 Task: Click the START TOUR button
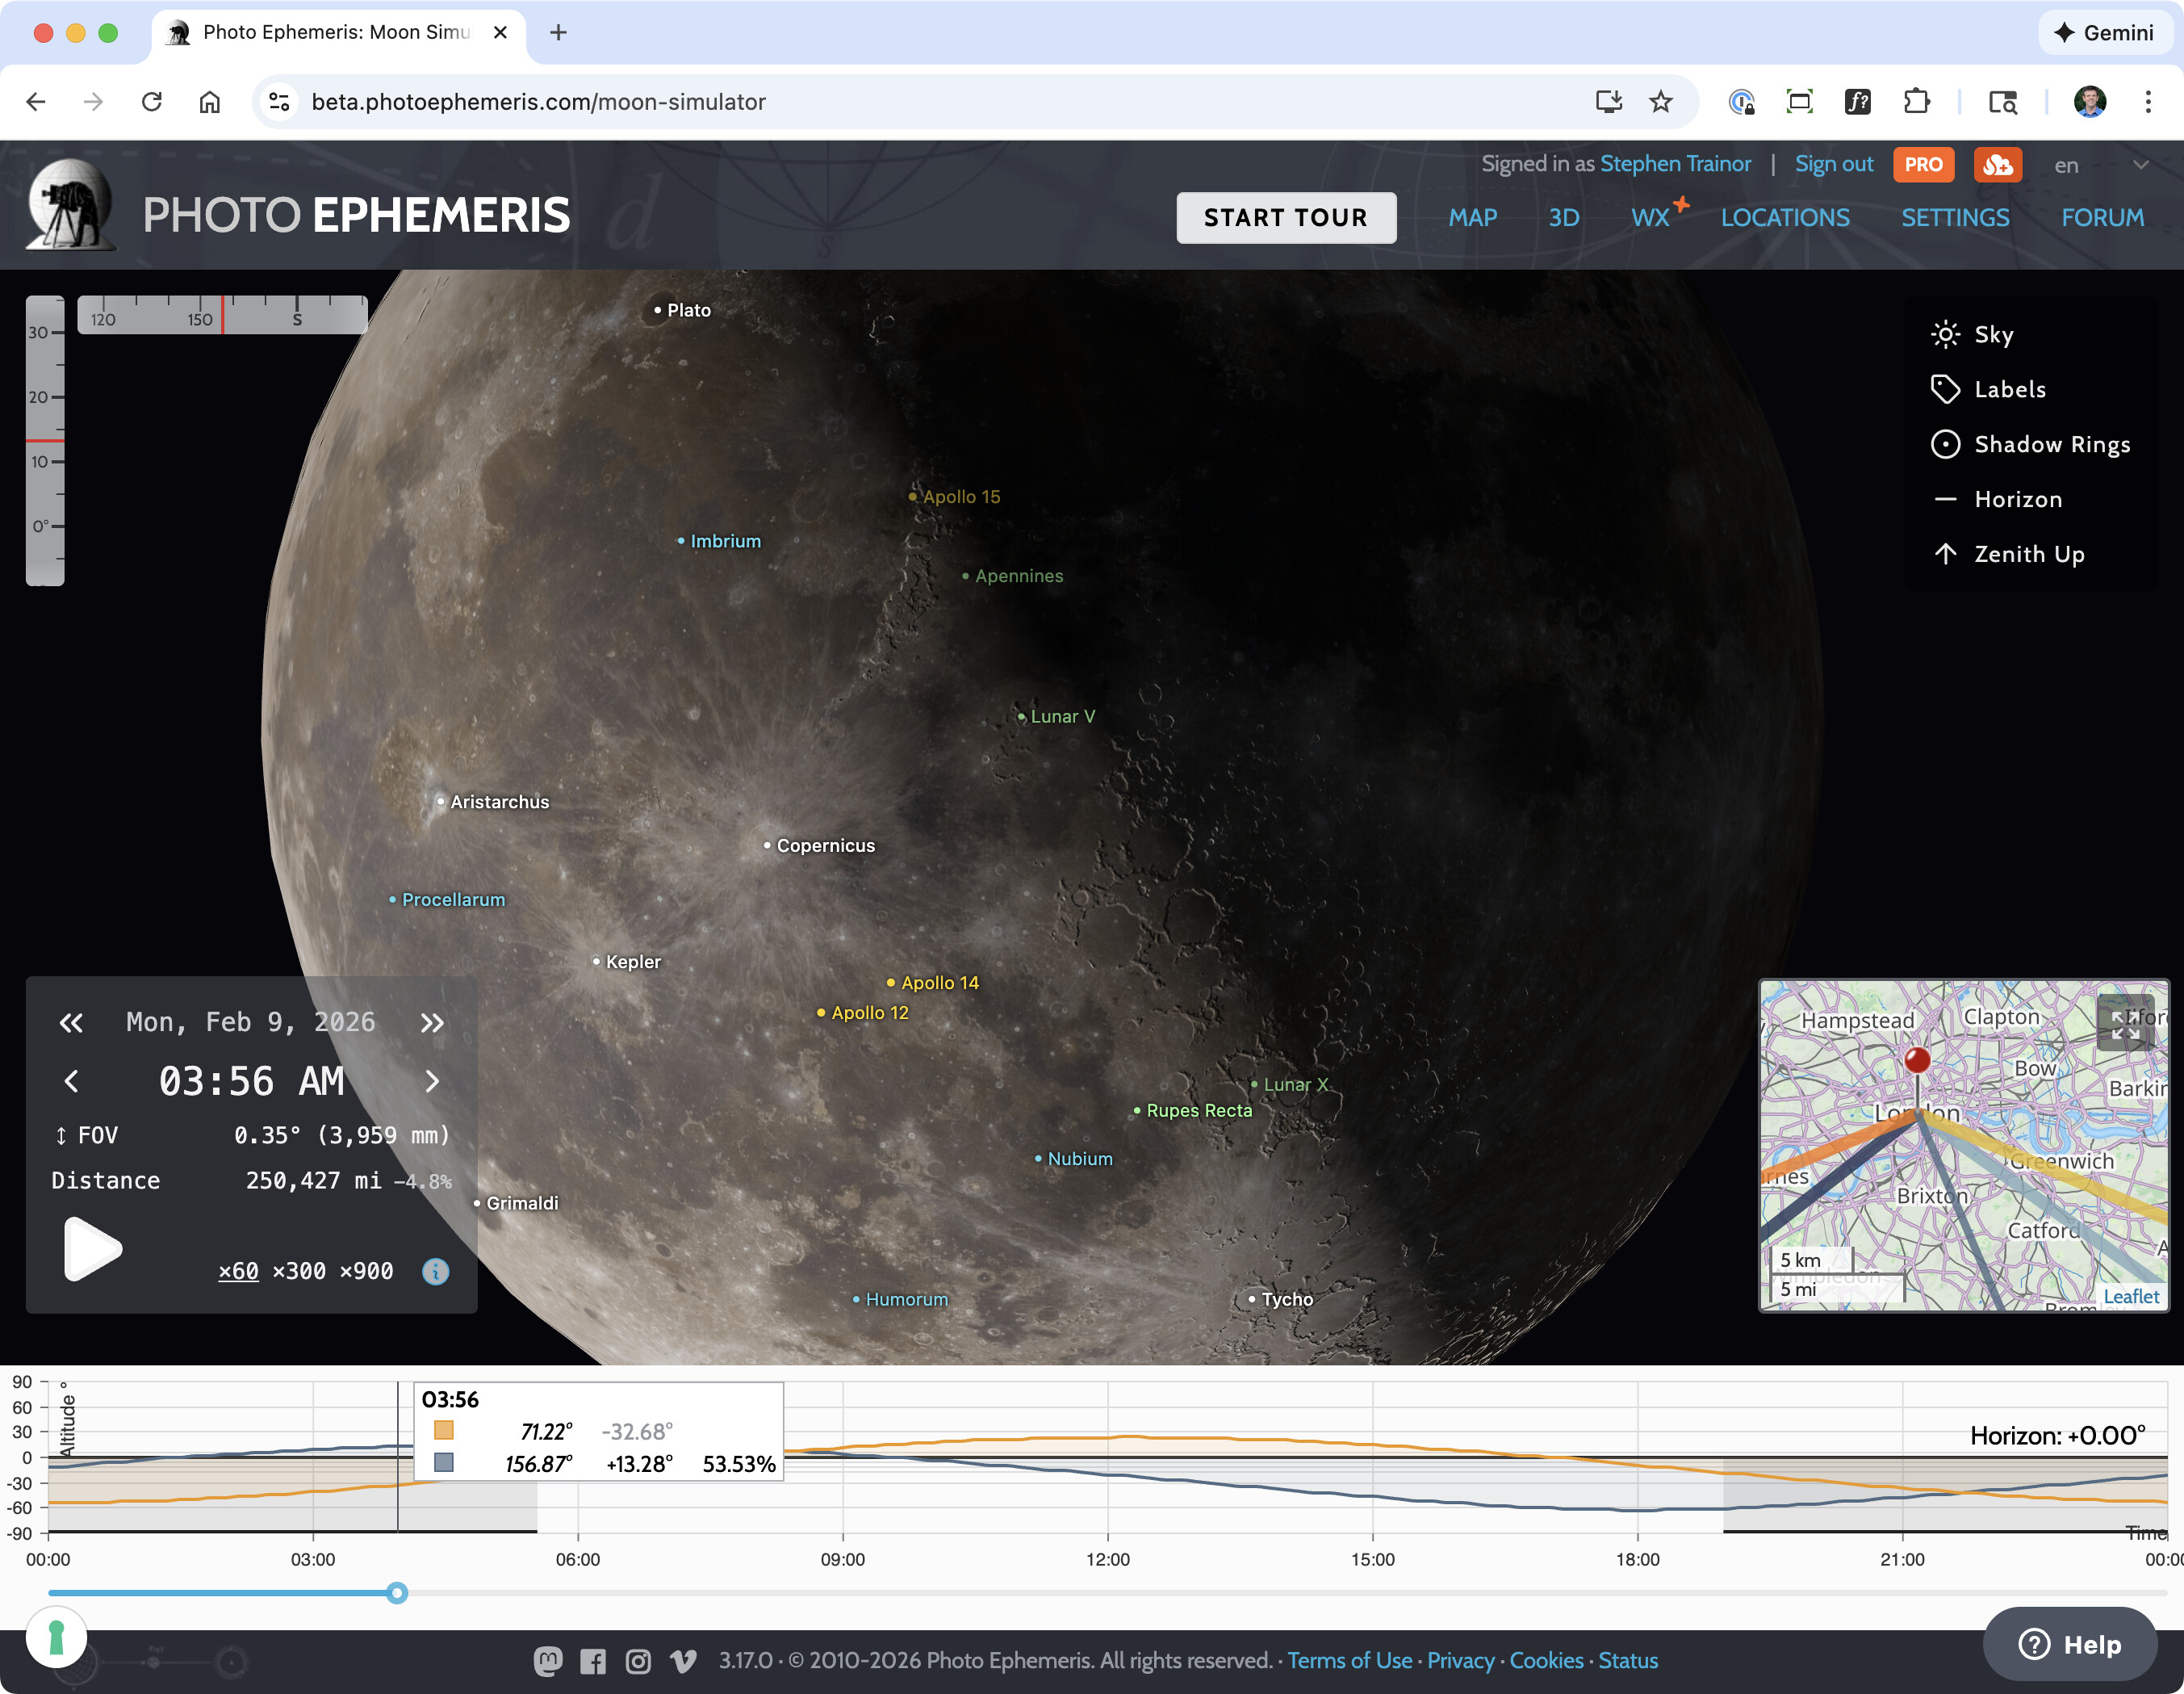point(1285,217)
